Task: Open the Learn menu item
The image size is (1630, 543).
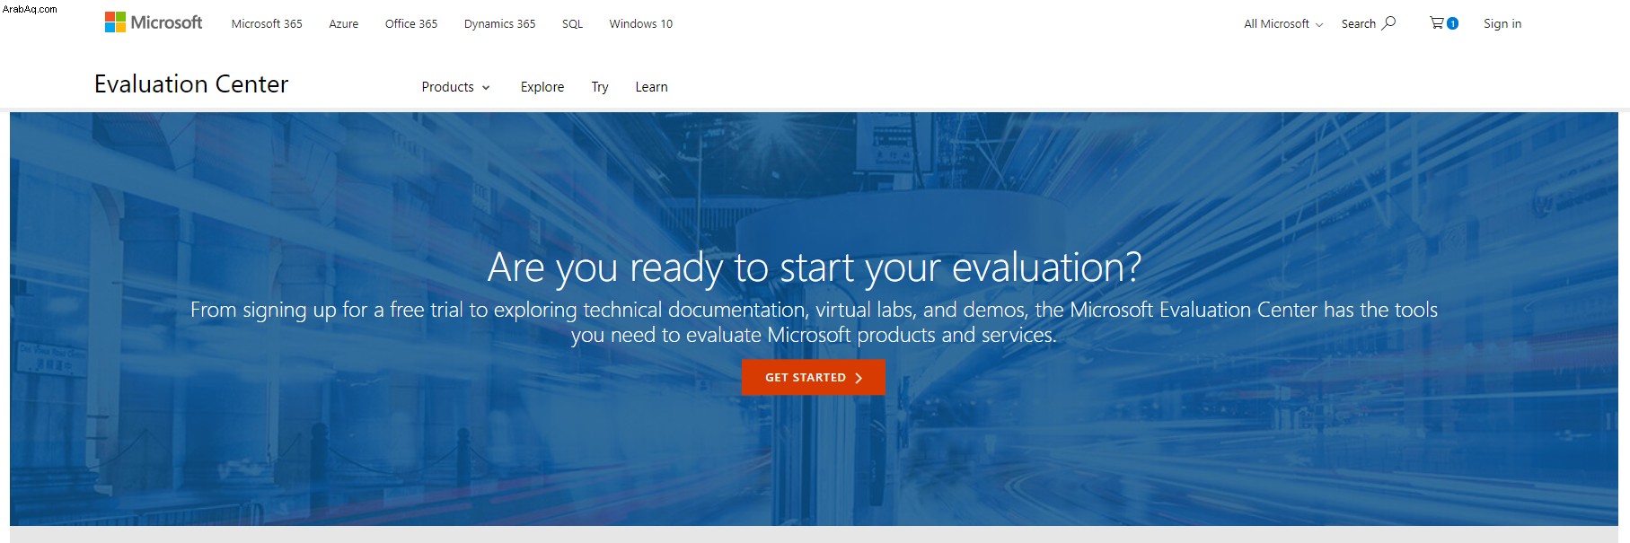Action: [x=651, y=87]
